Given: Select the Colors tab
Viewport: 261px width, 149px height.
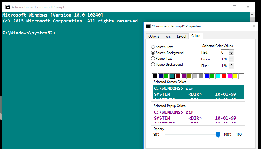Looking at the screenshot, I should coord(196,36).
